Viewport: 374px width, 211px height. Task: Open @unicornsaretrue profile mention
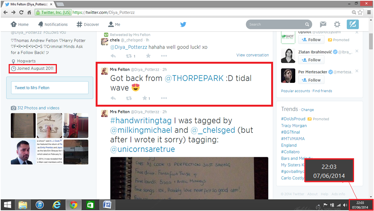coord(143,149)
